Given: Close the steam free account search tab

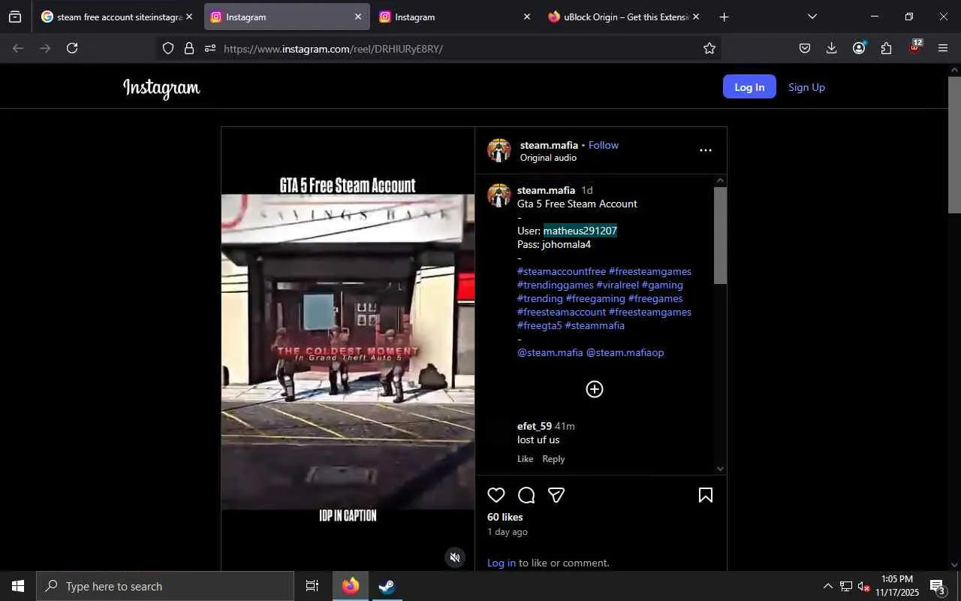Looking at the screenshot, I should pos(188,17).
